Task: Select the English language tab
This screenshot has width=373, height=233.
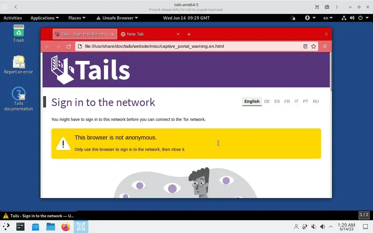Action: pyautogui.click(x=252, y=101)
